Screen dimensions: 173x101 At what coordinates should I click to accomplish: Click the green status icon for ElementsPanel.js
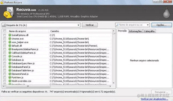point(10,74)
